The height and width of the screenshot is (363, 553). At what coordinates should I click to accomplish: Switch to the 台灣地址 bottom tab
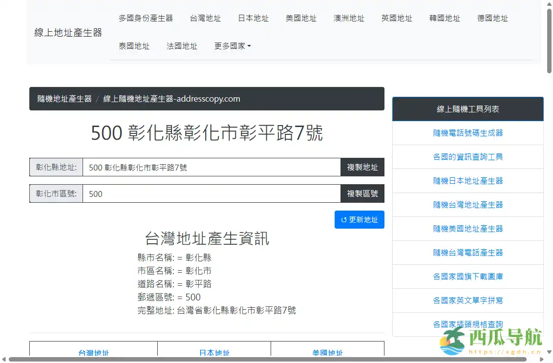point(93,353)
